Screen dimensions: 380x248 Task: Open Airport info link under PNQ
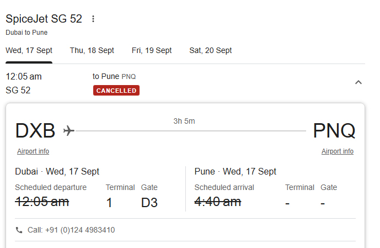click(338, 151)
